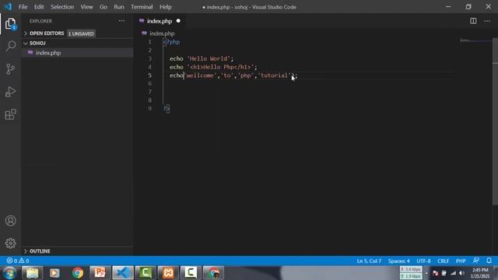Open the Search view in activity bar
This screenshot has width=498, height=280.
(x=10, y=46)
